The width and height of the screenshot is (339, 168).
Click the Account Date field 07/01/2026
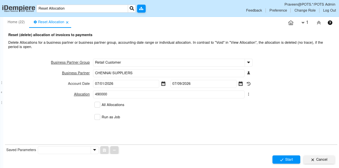(126, 84)
